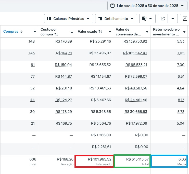This screenshot has height=174, width=189.
Task: Click the sort arrows next to Valor usado
Action: pyautogui.click(x=100, y=32)
